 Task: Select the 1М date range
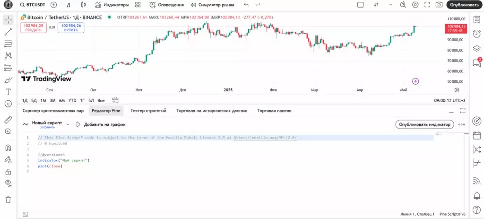43,100
